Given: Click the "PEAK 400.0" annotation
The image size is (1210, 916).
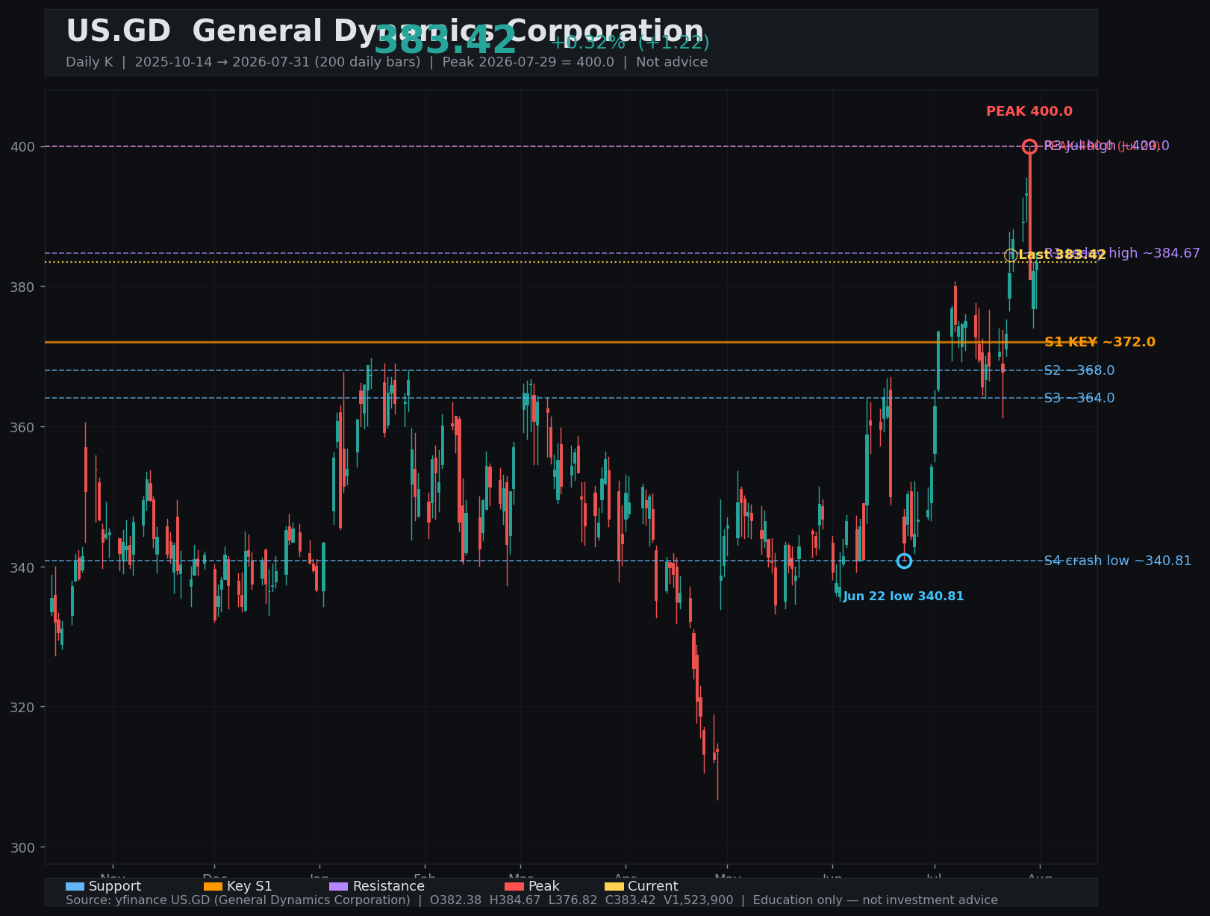Looking at the screenshot, I should [1029, 111].
